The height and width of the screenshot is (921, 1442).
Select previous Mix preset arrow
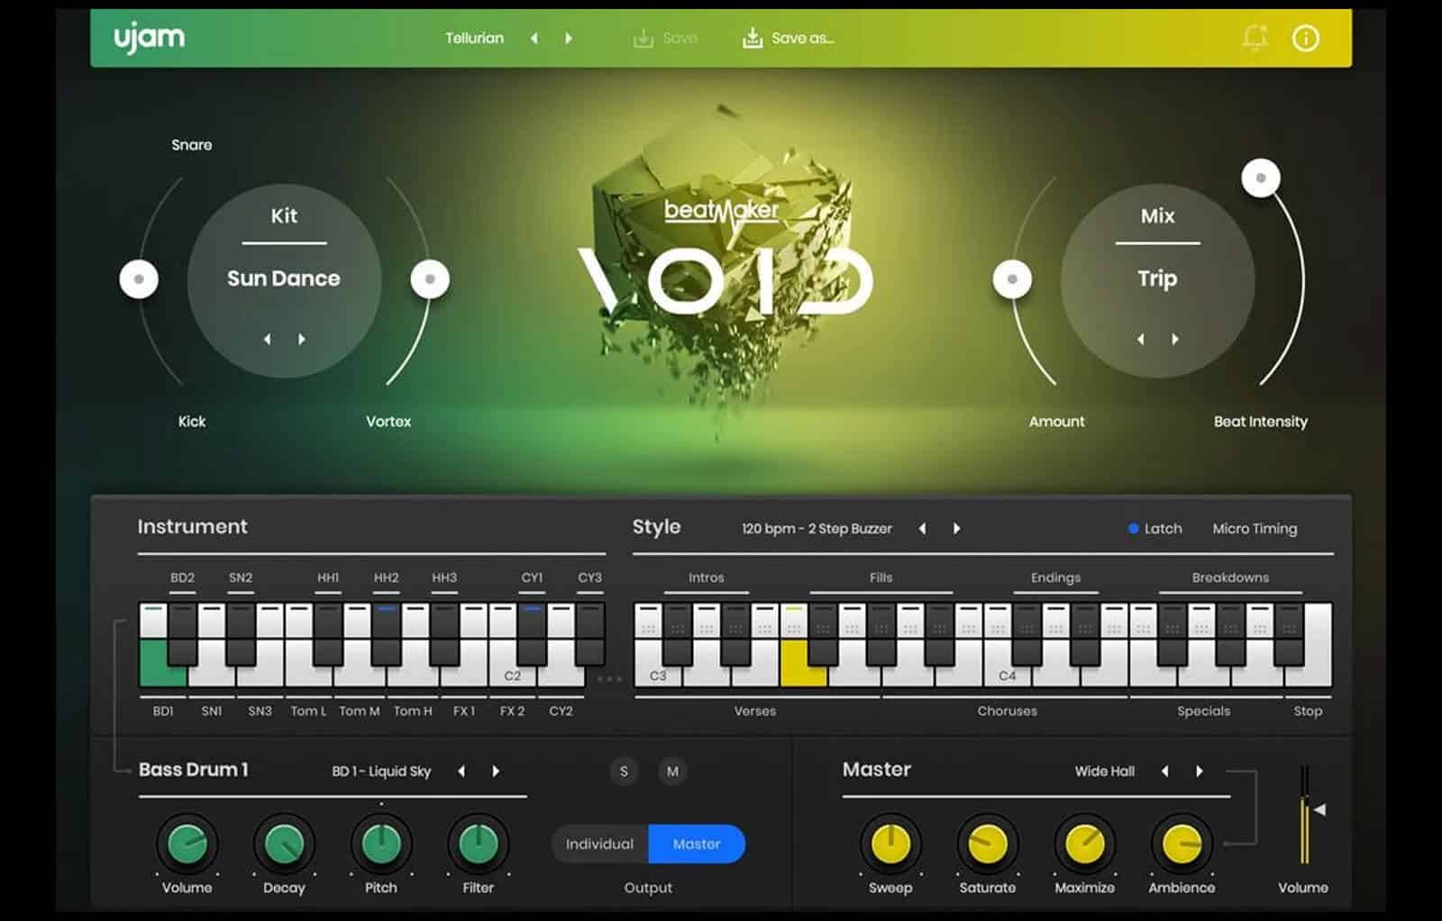click(x=1141, y=339)
